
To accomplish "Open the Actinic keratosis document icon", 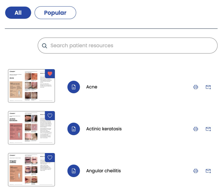I will (x=74, y=129).
